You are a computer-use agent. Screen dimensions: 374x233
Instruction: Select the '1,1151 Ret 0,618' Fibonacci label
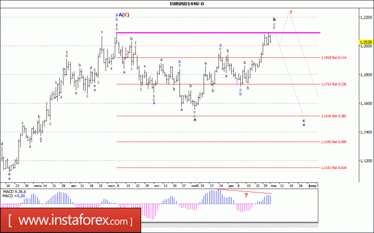tap(334, 168)
